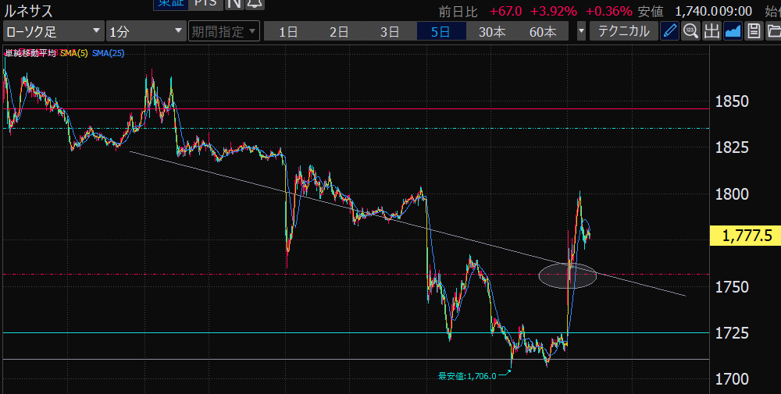Open the folder icon in toolbar
Image resolution: width=781 pixels, height=394 pixels.
pos(773,31)
